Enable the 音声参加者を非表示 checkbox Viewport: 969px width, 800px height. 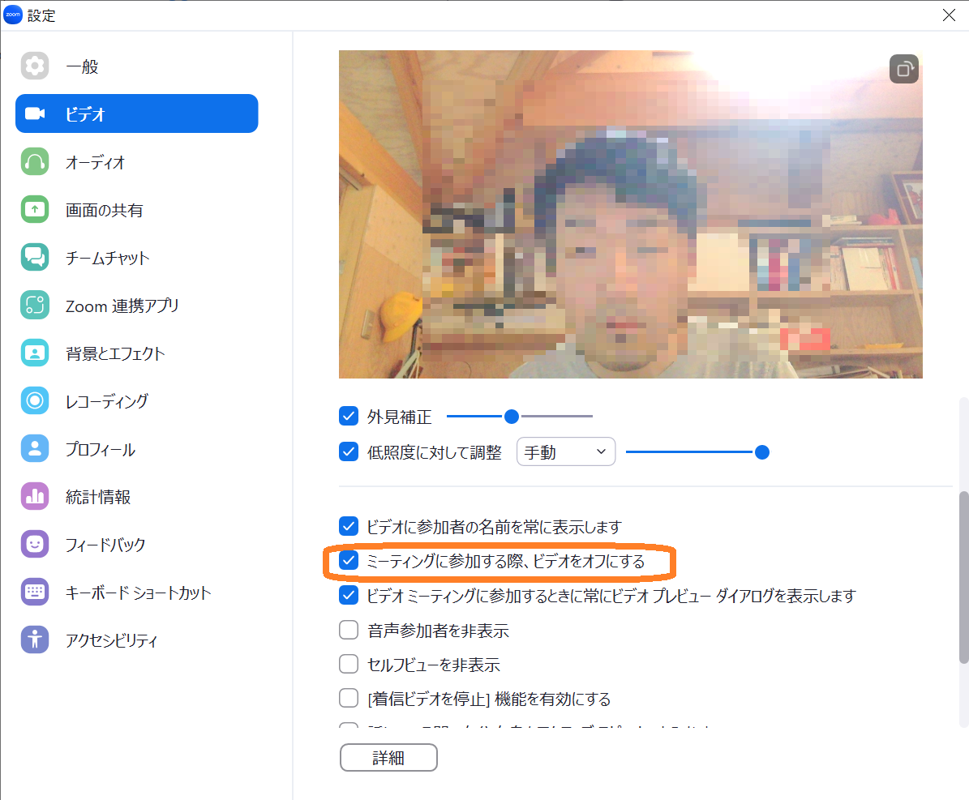point(349,630)
